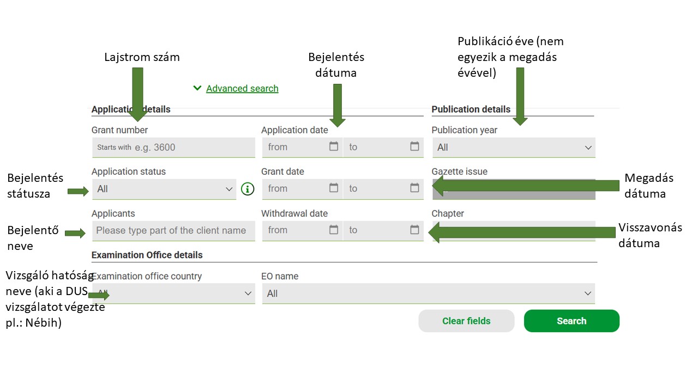
Task: Click the Grant number input field
Action: tap(173, 148)
